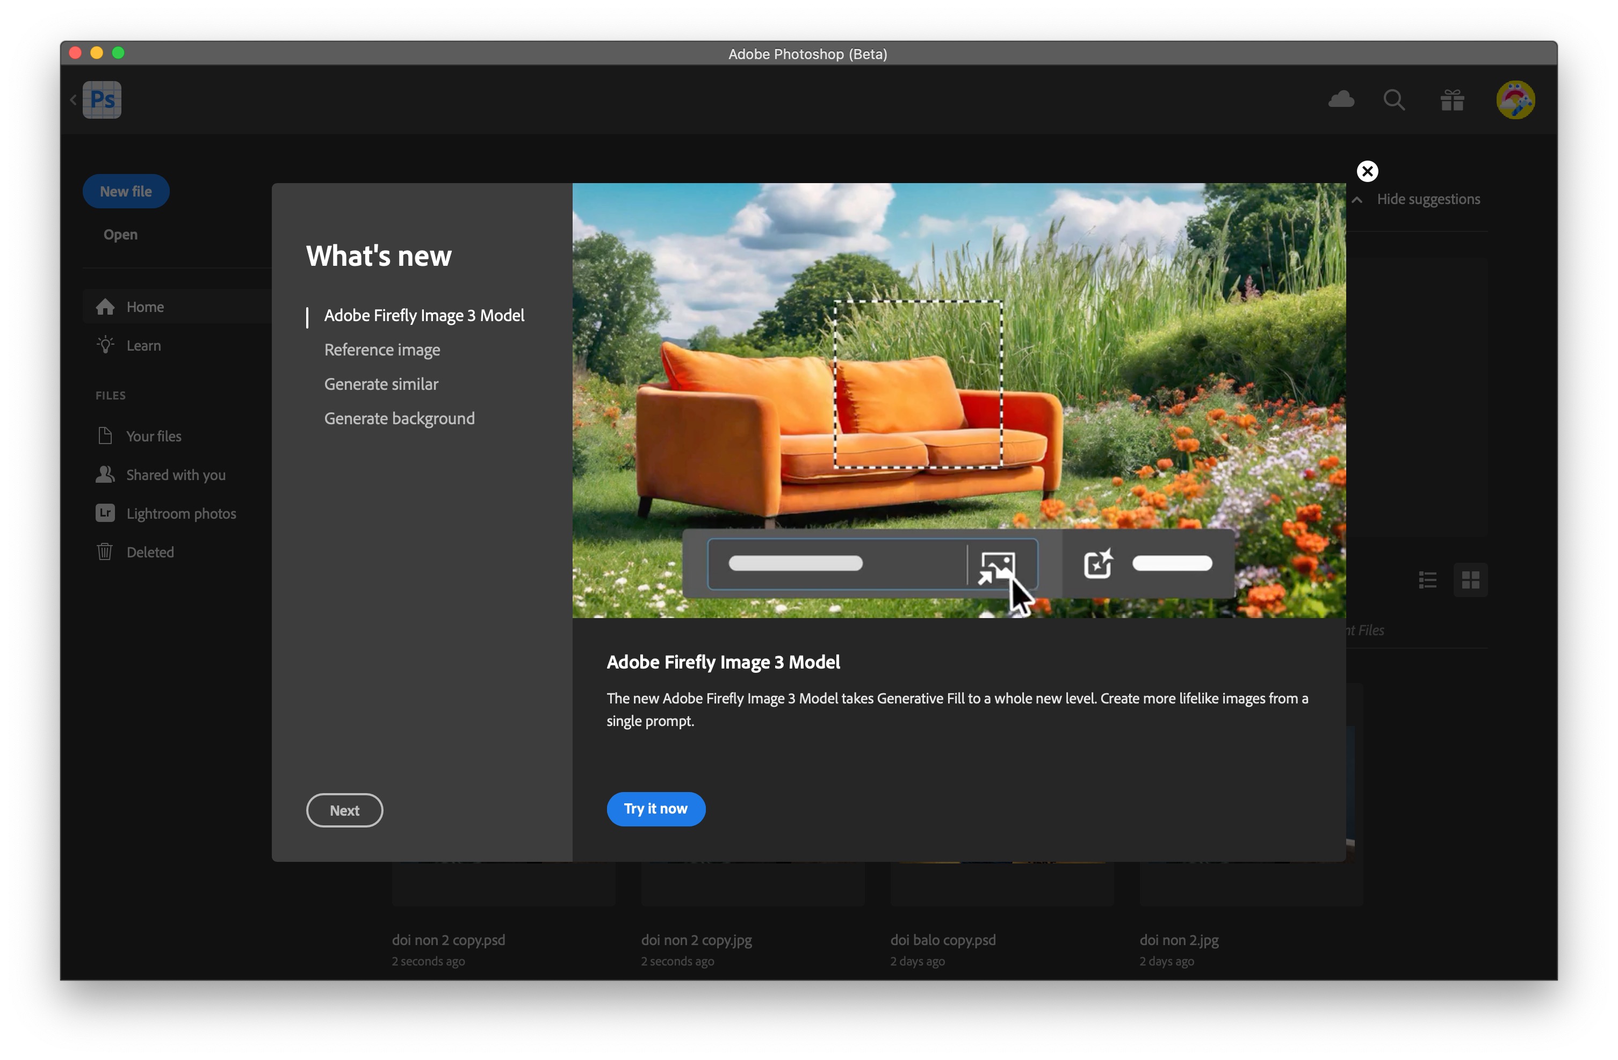The height and width of the screenshot is (1060, 1618).
Task: Click the Photoshop Ps home logo
Action: pos(102,100)
